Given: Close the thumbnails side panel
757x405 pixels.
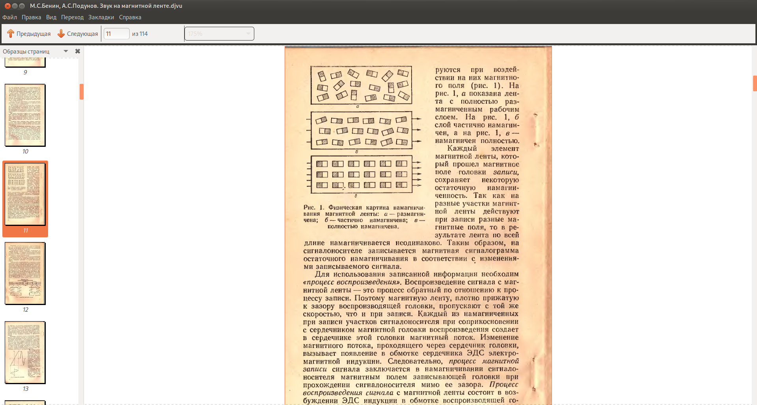Looking at the screenshot, I should (x=78, y=51).
